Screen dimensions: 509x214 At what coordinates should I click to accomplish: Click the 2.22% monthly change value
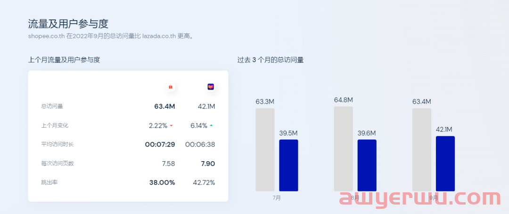[x=158, y=125]
